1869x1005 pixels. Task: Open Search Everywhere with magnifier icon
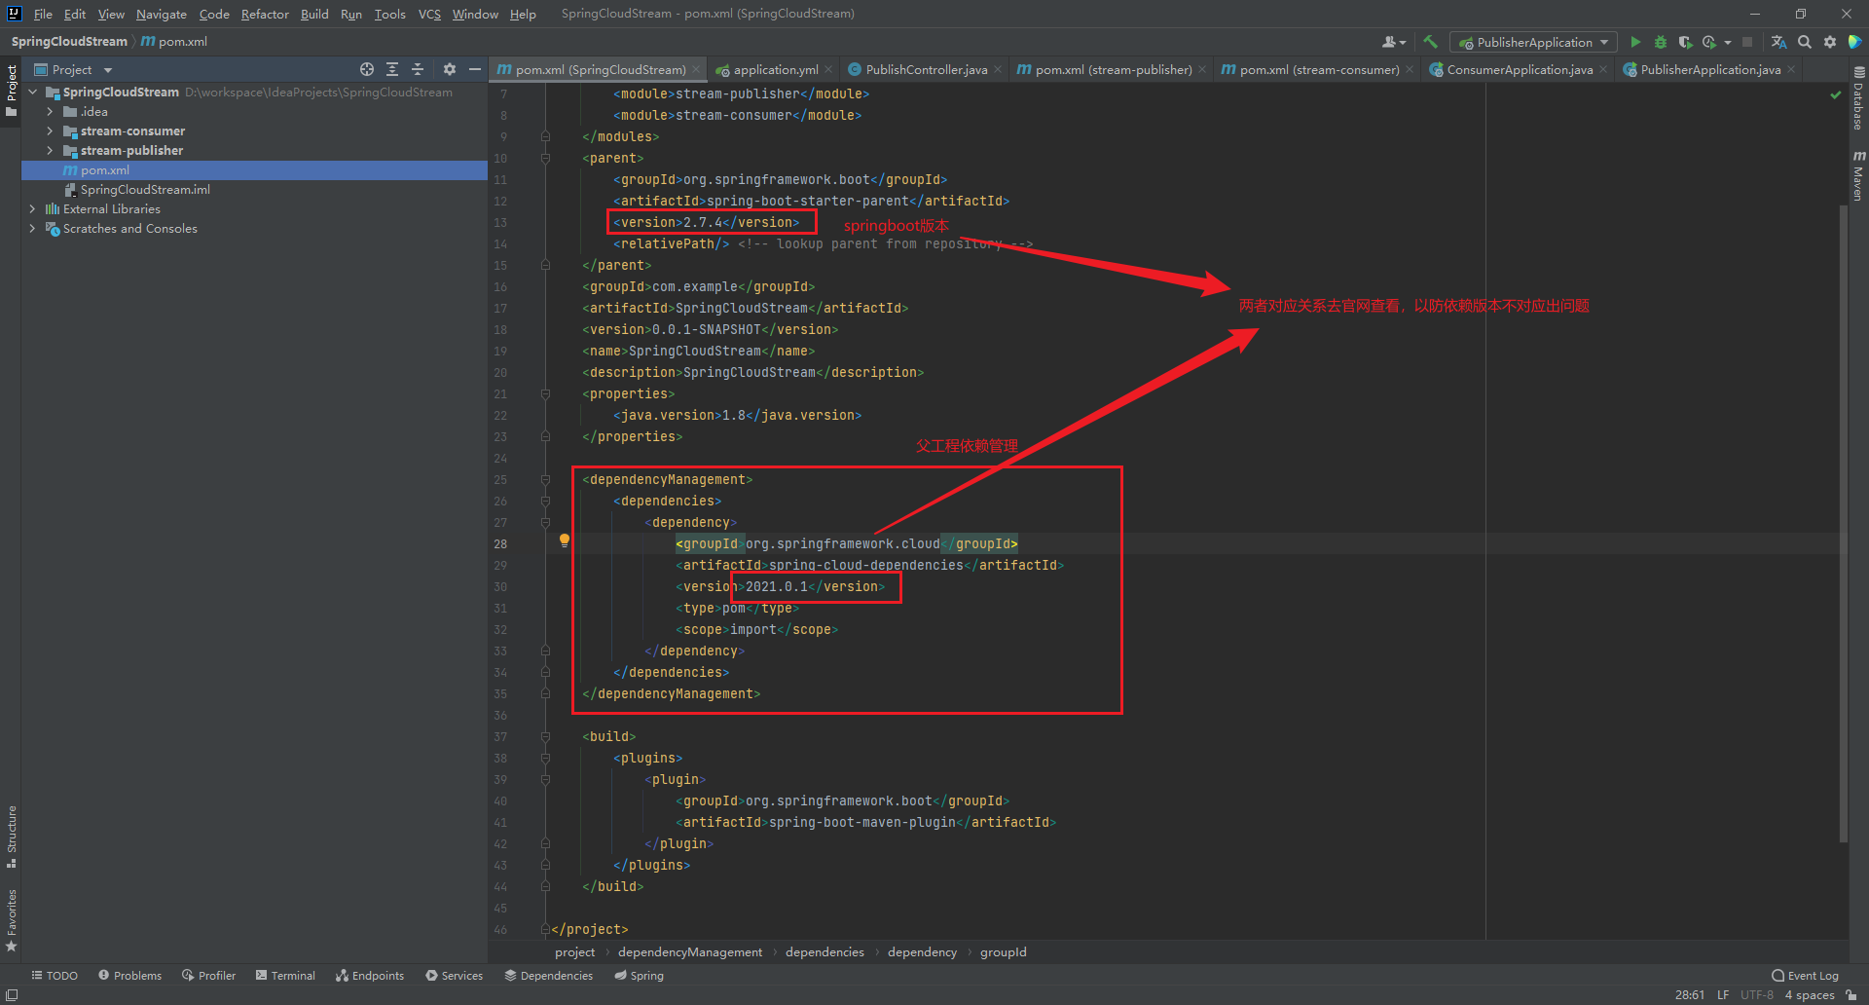(x=1804, y=42)
